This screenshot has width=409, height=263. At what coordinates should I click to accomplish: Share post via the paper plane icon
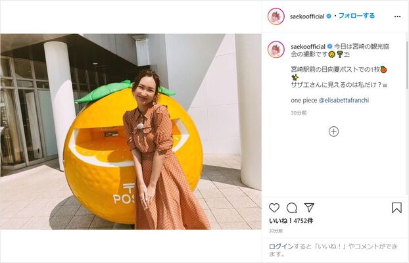[x=309, y=208]
